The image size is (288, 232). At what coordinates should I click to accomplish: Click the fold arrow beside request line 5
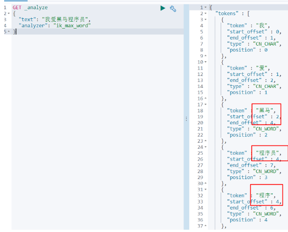tap(9, 32)
